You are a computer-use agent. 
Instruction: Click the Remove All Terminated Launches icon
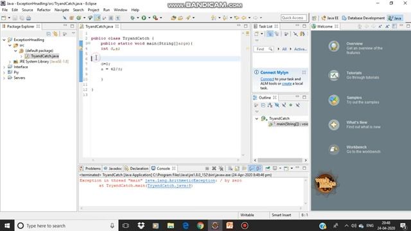coord(221,168)
